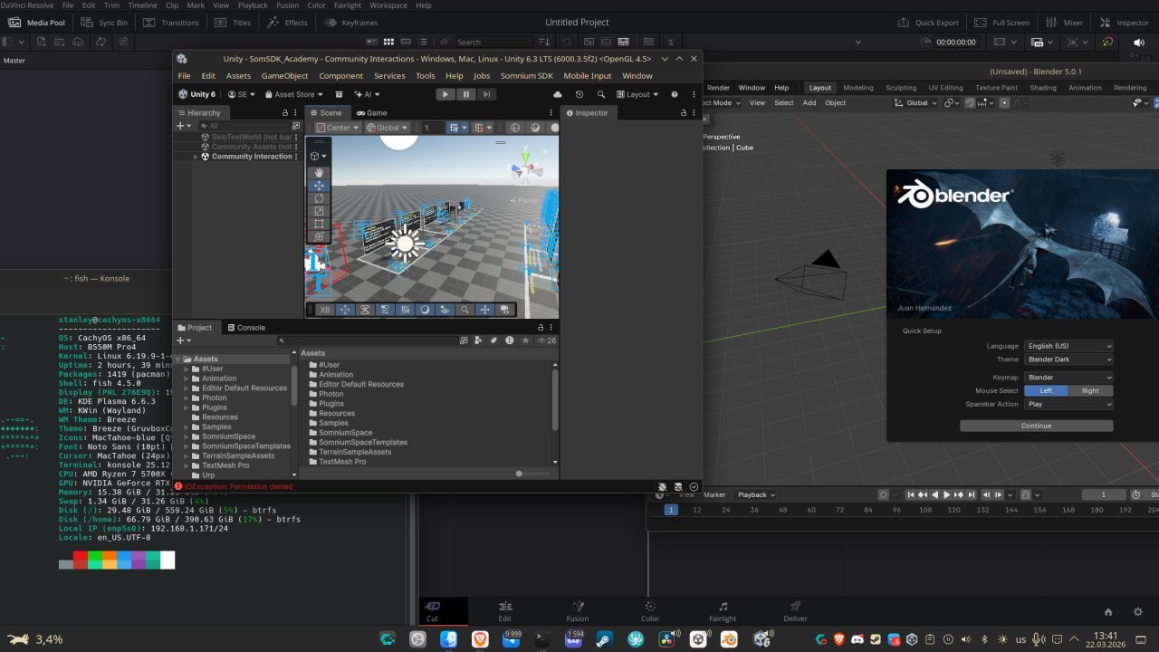1159x652 pixels.
Task: Click Continue in Blender Quick Setup
Action: pyautogui.click(x=1036, y=426)
